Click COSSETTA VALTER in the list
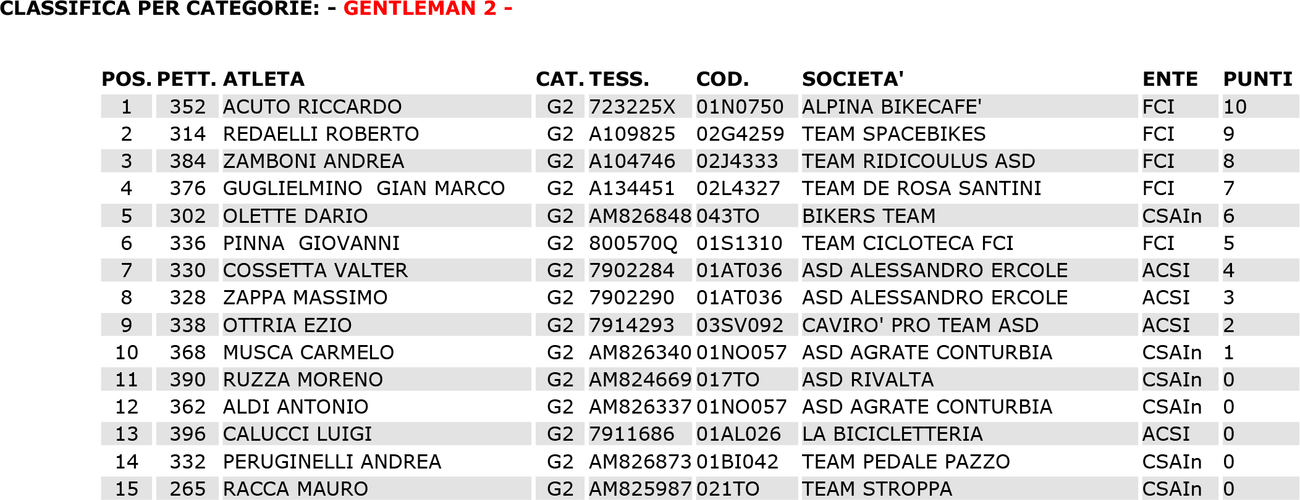Viewport: 1300px width, 500px height. point(315,270)
